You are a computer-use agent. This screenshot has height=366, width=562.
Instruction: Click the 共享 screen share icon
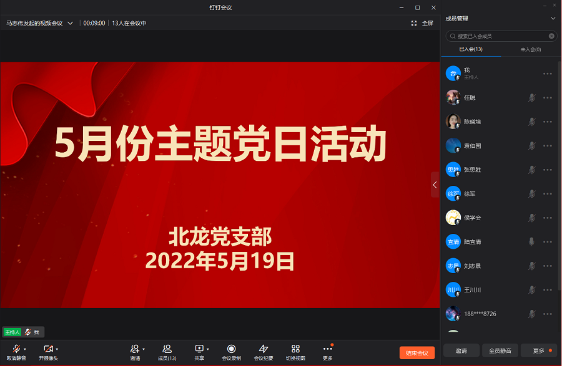coord(199,349)
